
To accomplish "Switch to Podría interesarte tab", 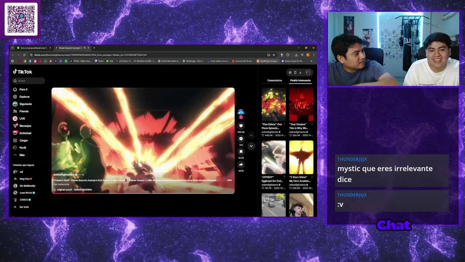I will point(300,80).
